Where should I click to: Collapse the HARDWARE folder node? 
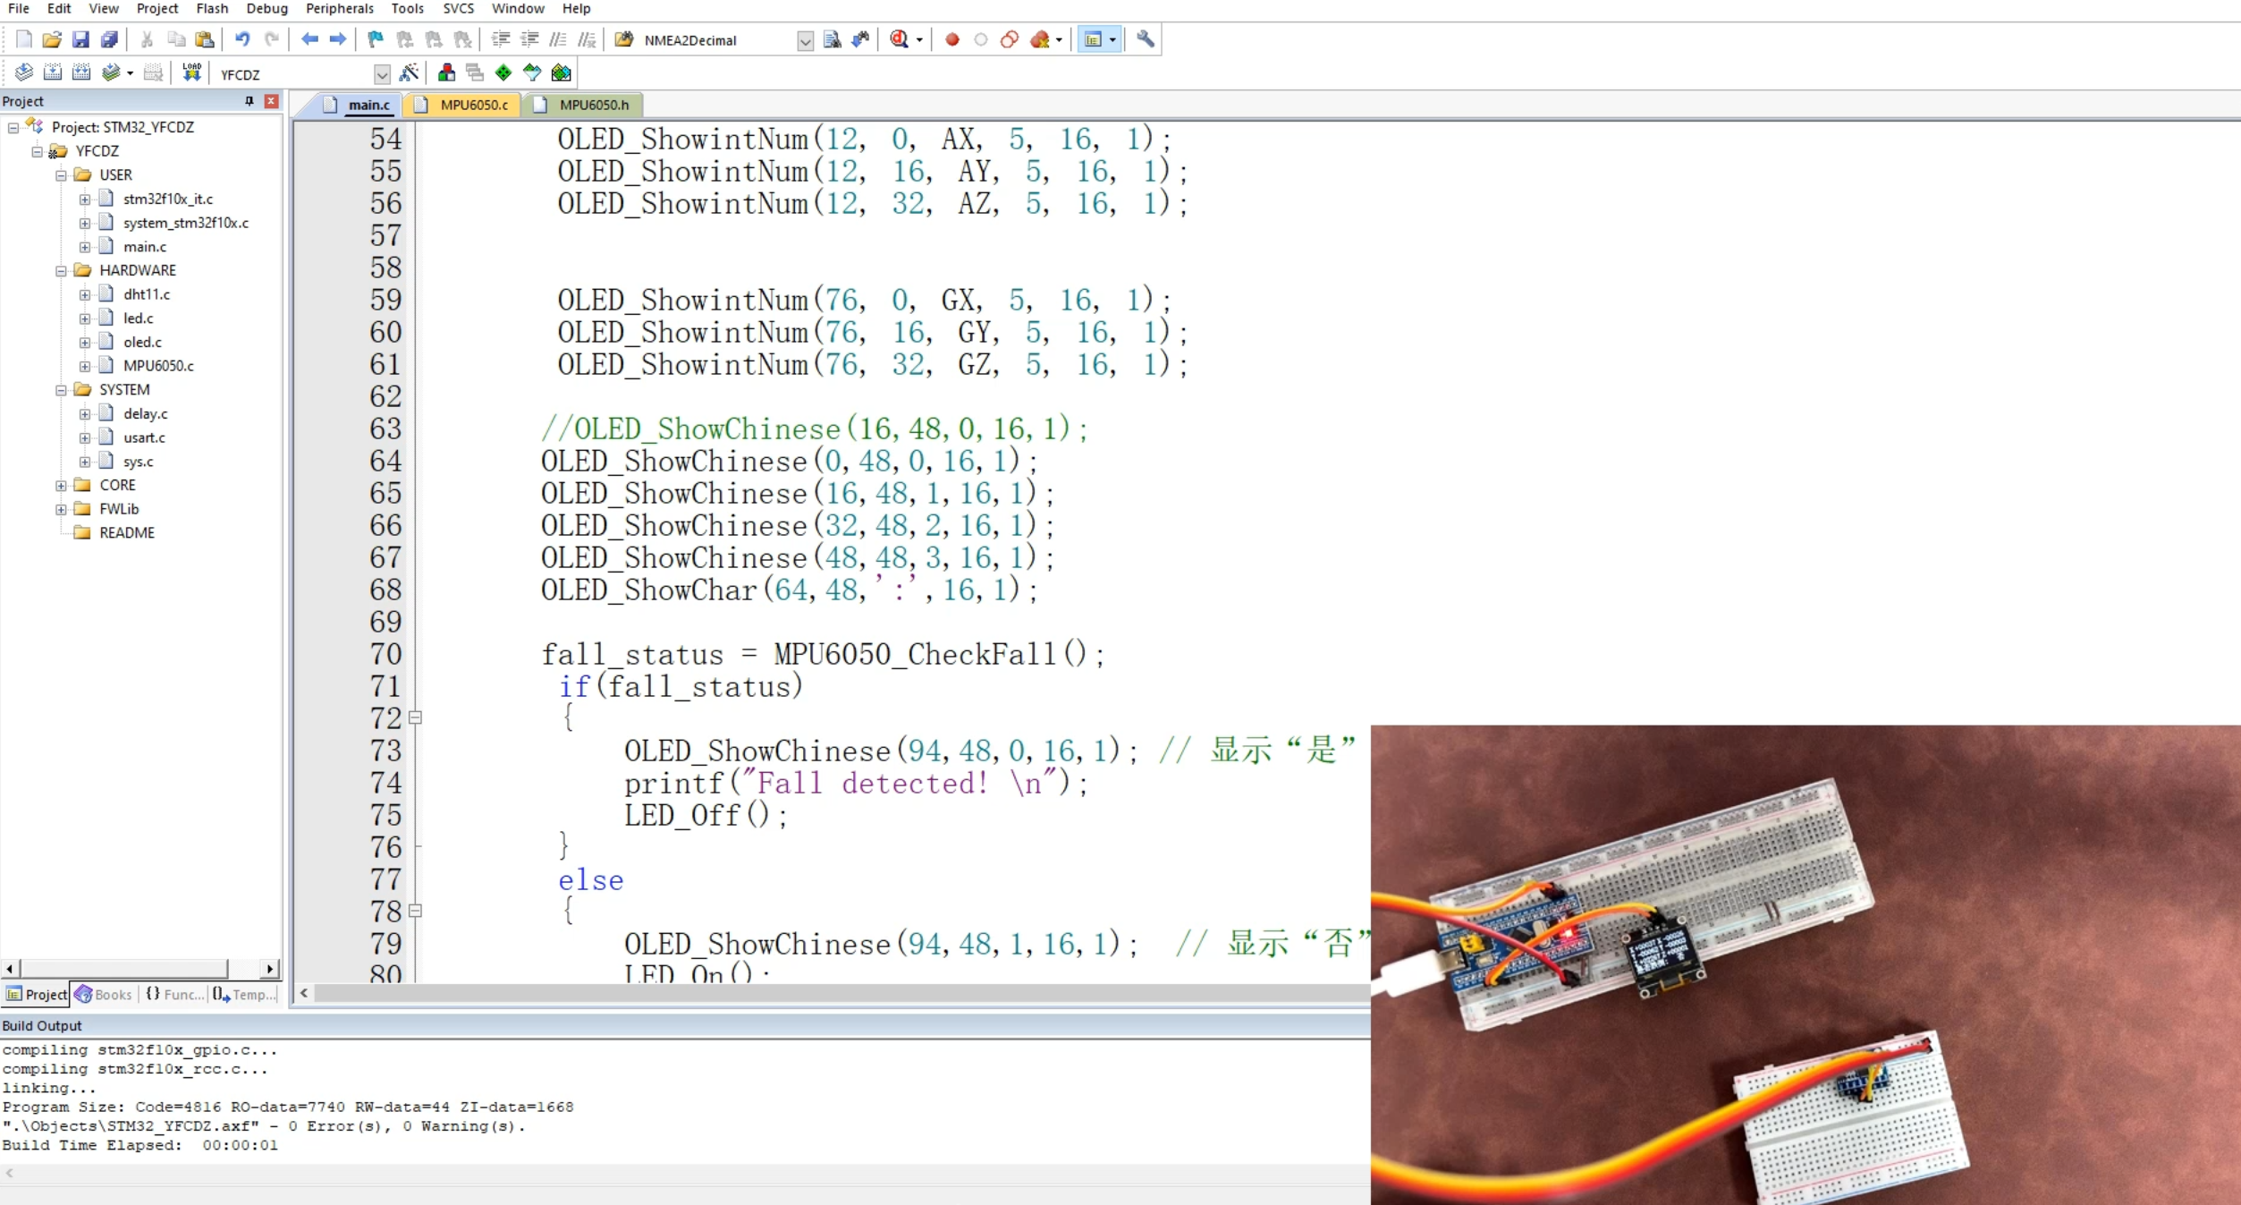[x=61, y=270]
